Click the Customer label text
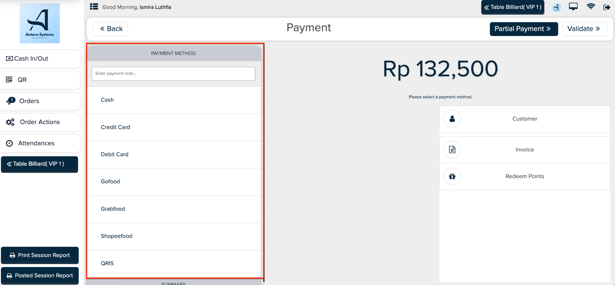Viewport: 615px width, 285px height. 525,119
